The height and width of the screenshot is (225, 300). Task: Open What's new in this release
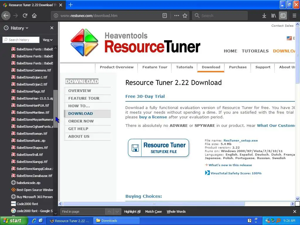[x=230, y=165]
